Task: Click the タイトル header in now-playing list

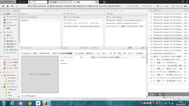Action: [168, 11]
